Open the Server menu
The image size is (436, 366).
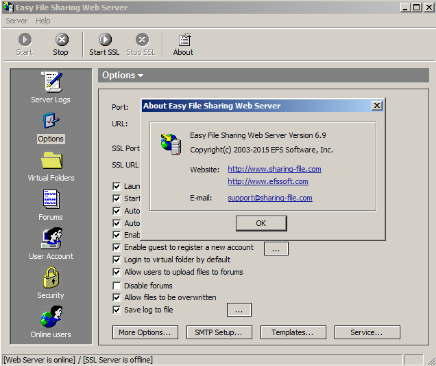[16, 21]
